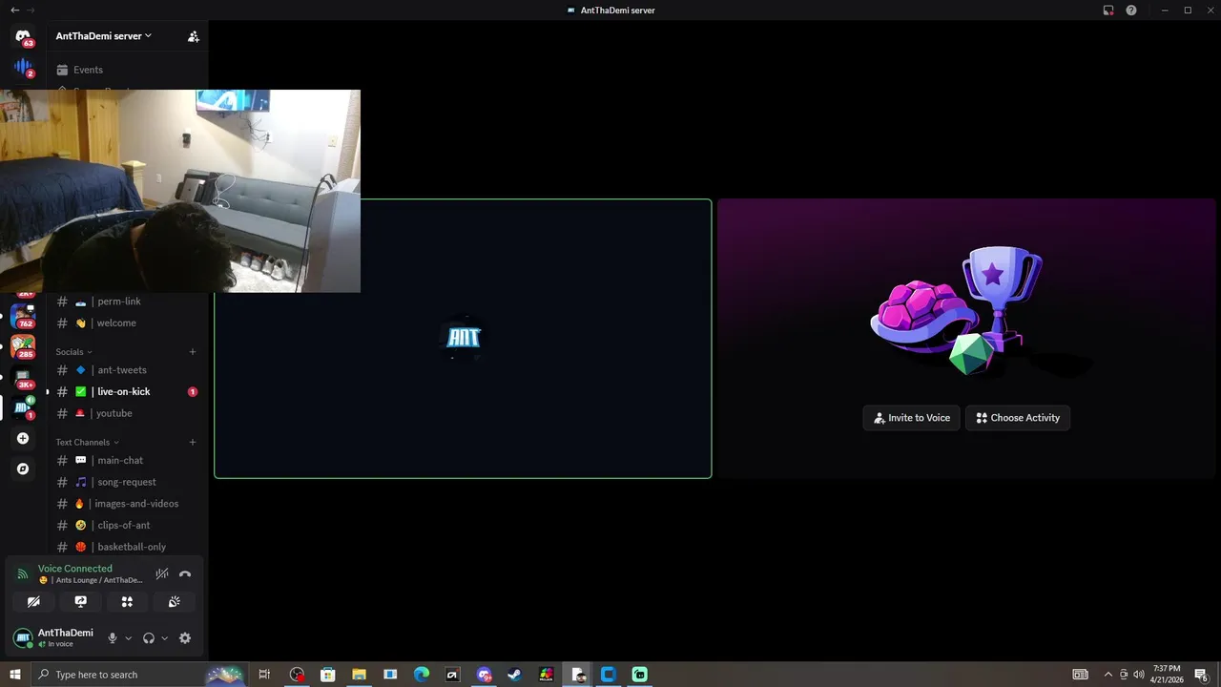Open the song-request channel
The height and width of the screenshot is (687, 1221).
click(128, 482)
